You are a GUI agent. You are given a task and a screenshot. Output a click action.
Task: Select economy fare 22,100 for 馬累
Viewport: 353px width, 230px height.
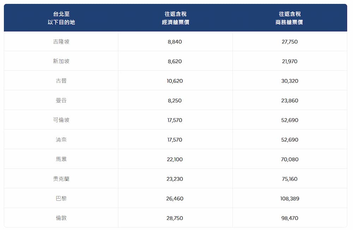click(175, 159)
